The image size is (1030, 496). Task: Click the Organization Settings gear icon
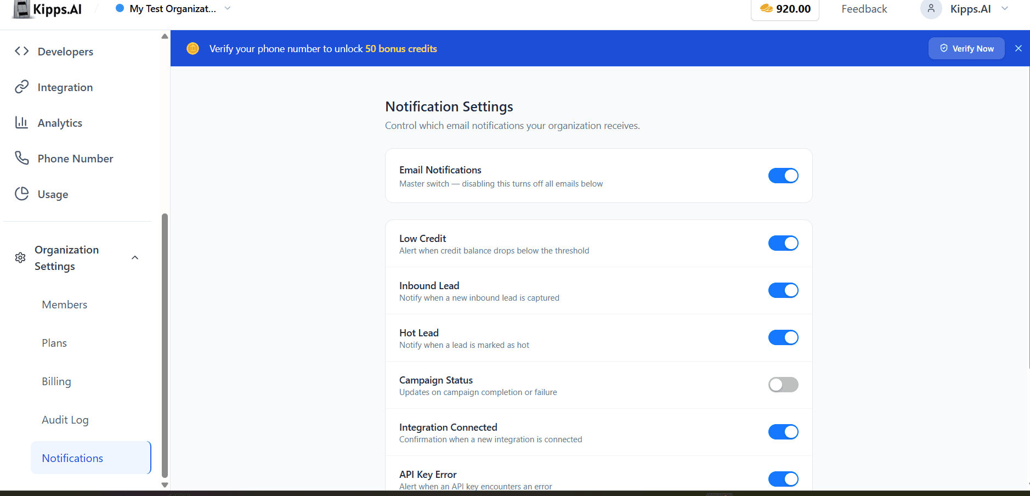tap(20, 258)
